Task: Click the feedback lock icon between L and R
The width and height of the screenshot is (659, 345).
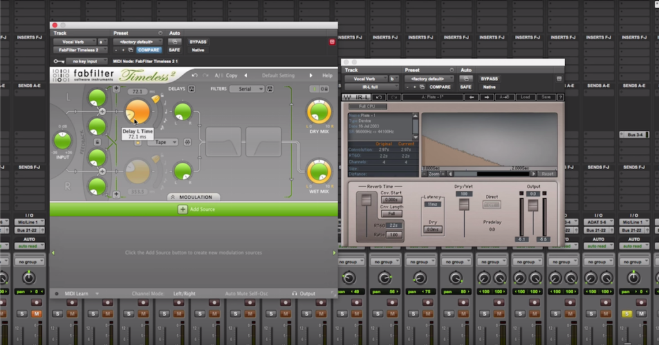Action: coord(97,142)
